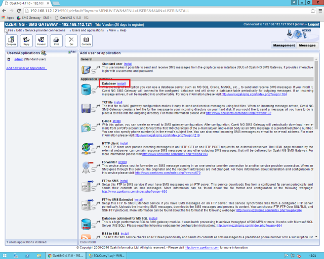The height and width of the screenshot is (259, 324).
Task: Click the Standard user notebook icon
Action: coord(86,70)
